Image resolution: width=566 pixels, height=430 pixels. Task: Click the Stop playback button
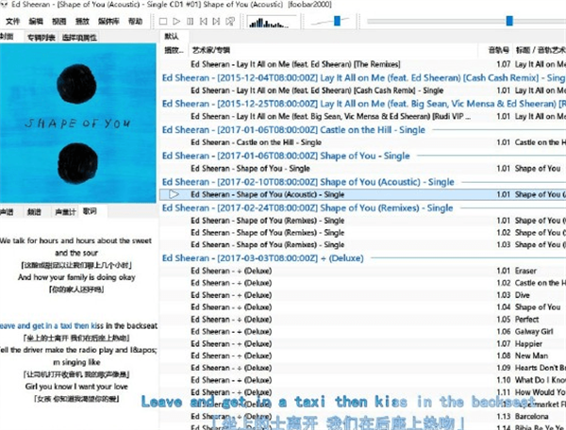[x=162, y=21]
